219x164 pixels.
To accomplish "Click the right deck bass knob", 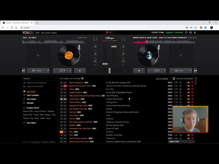I will pos(123,54).
